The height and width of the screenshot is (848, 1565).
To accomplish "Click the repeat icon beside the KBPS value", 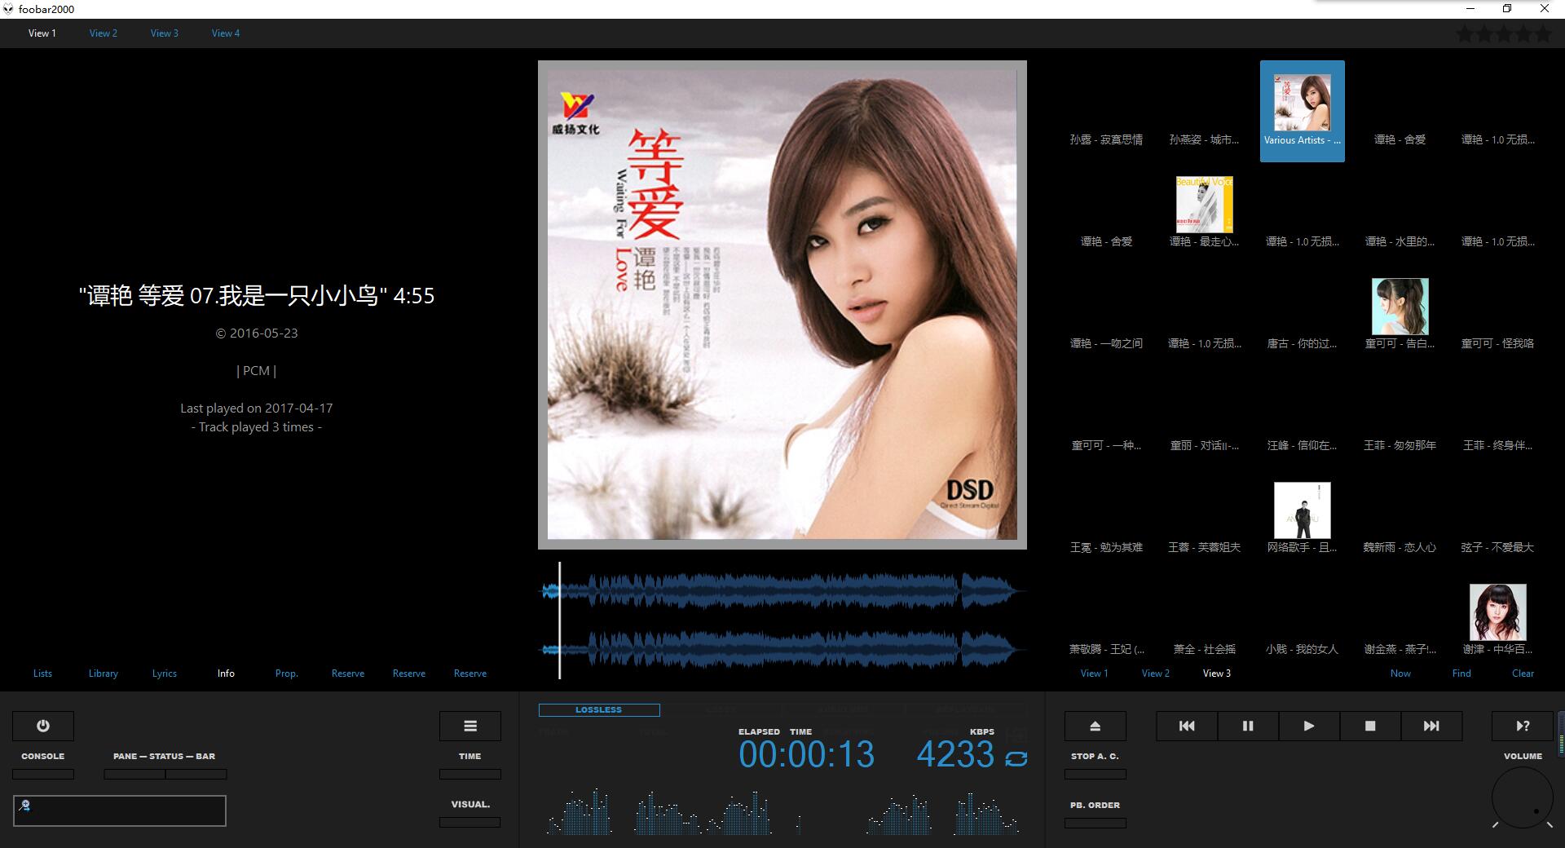I will pos(1016,758).
